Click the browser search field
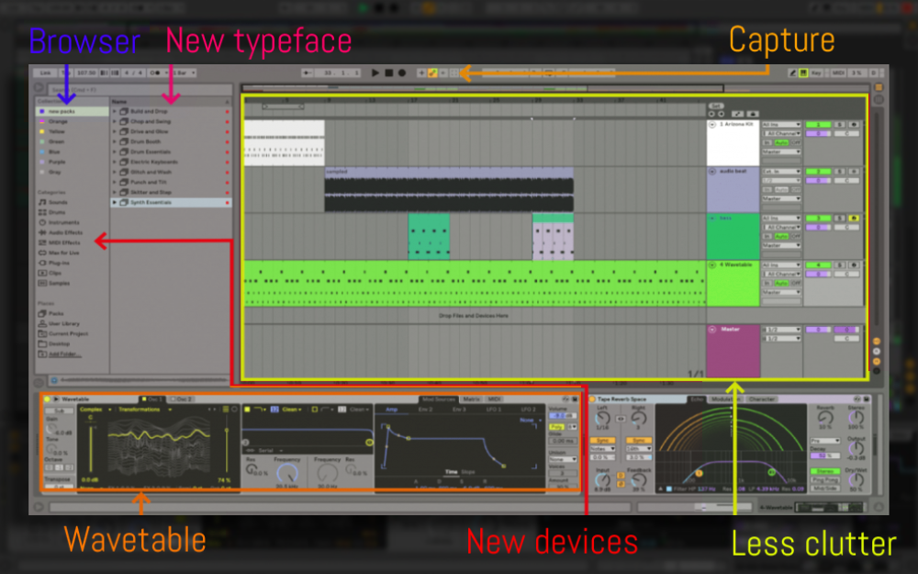Image resolution: width=918 pixels, height=574 pixels. [140, 90]
